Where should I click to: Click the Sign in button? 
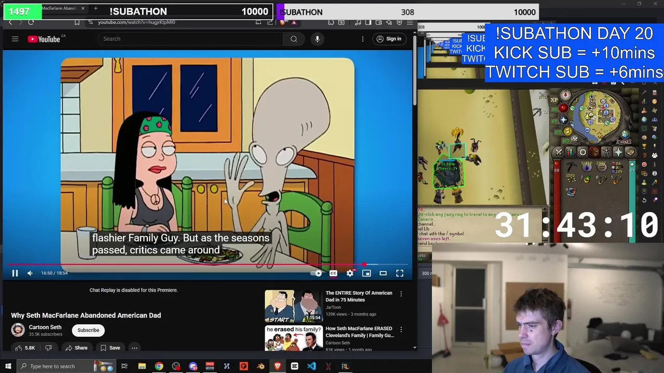click(x=389, y=39)
